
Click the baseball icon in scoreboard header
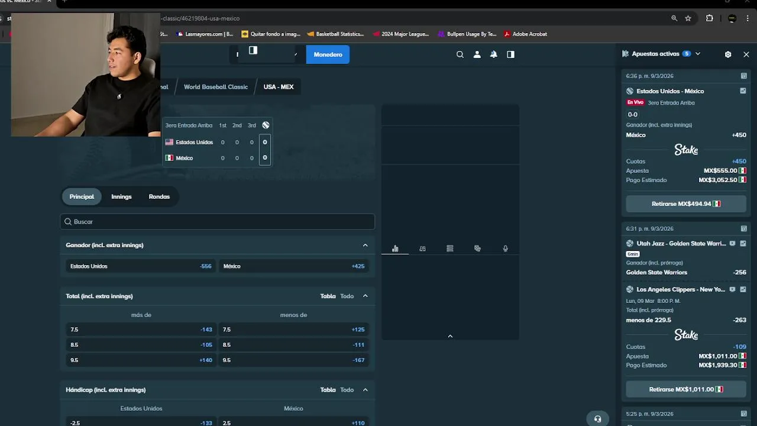[x=266, y=125]
